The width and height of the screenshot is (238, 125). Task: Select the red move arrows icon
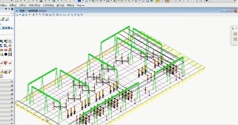click(10, 46)
